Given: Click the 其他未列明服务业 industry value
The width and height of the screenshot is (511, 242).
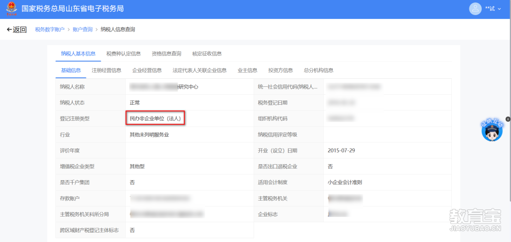Looking at the screenshot, I should click(149, 134).
